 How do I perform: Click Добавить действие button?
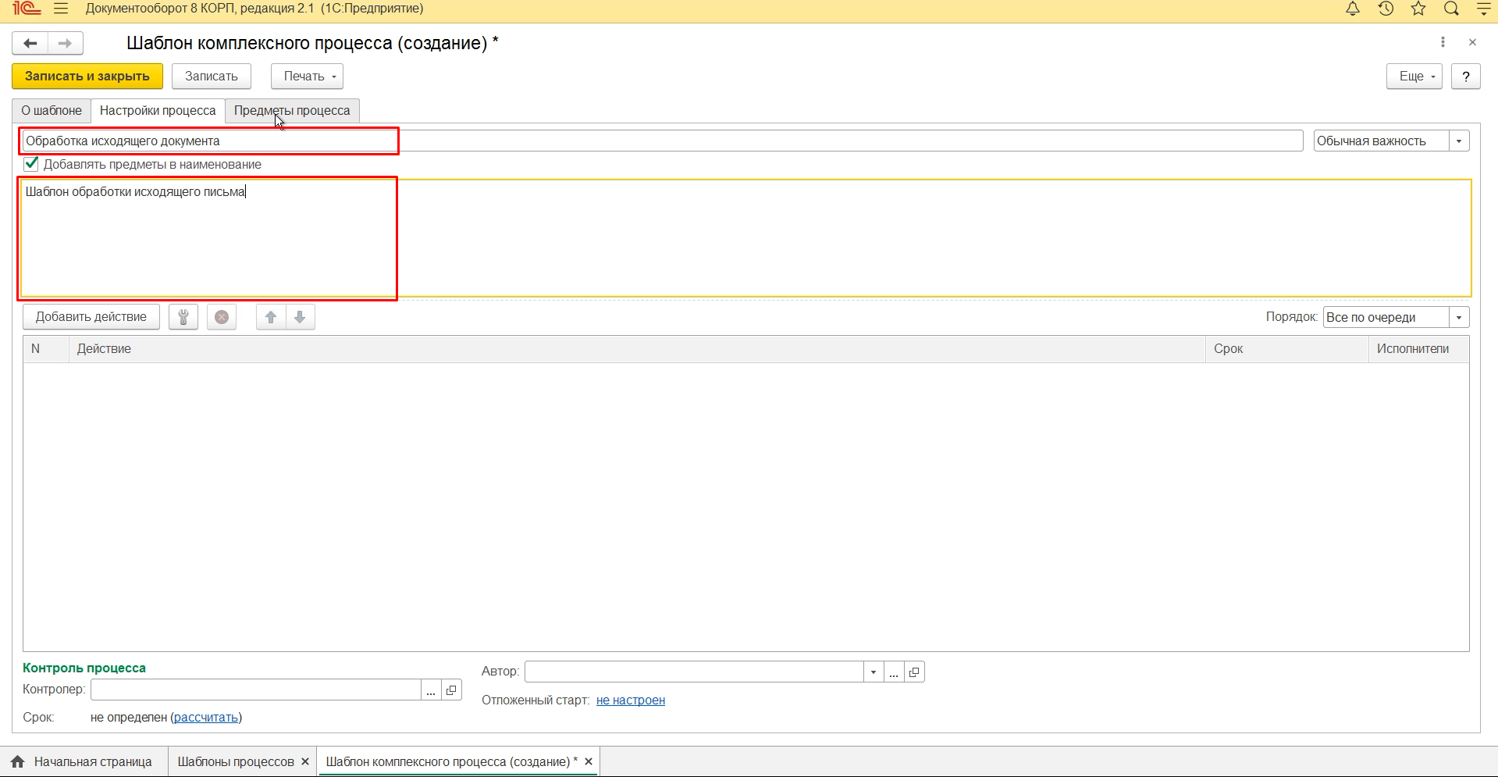91,317
